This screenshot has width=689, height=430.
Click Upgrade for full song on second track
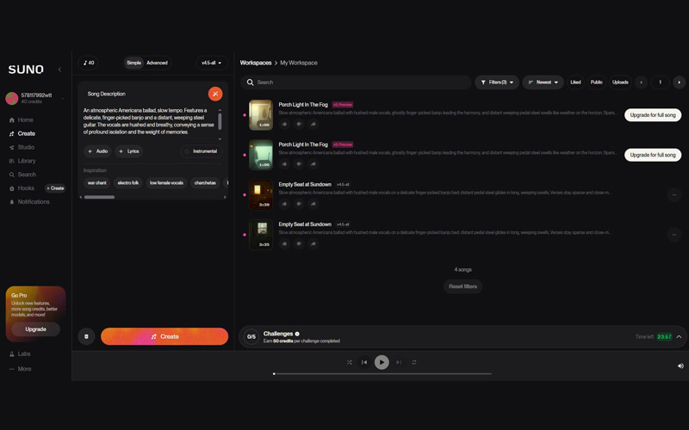click(653, 155)
